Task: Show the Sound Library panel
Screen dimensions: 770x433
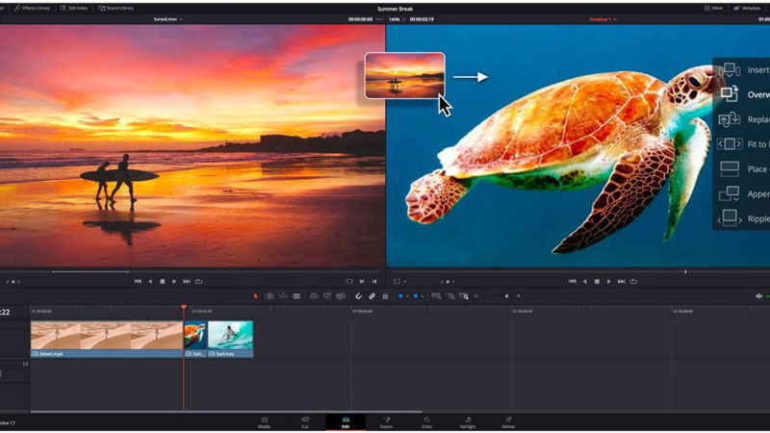Action: (x=116, y=7)
